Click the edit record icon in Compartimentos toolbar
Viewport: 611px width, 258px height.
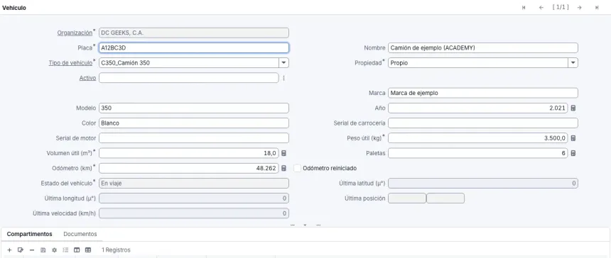pos(21,249)
